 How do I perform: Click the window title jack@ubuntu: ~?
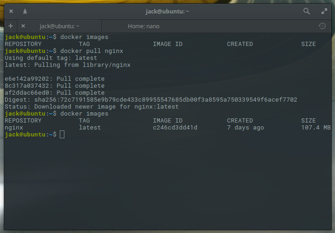167,11
